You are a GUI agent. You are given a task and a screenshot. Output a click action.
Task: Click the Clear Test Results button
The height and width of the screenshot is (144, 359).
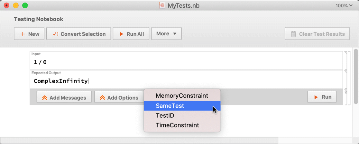[317, 34]
